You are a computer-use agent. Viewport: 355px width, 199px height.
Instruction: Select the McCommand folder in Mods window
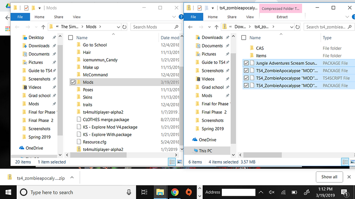point(95,75)
